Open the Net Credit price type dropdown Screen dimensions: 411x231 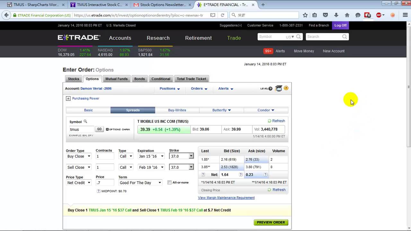tap(79, 183)
